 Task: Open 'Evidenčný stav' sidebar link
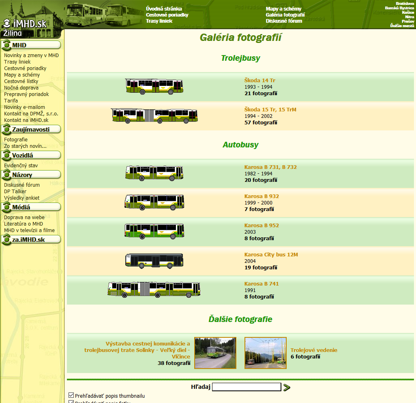[21, 165]
